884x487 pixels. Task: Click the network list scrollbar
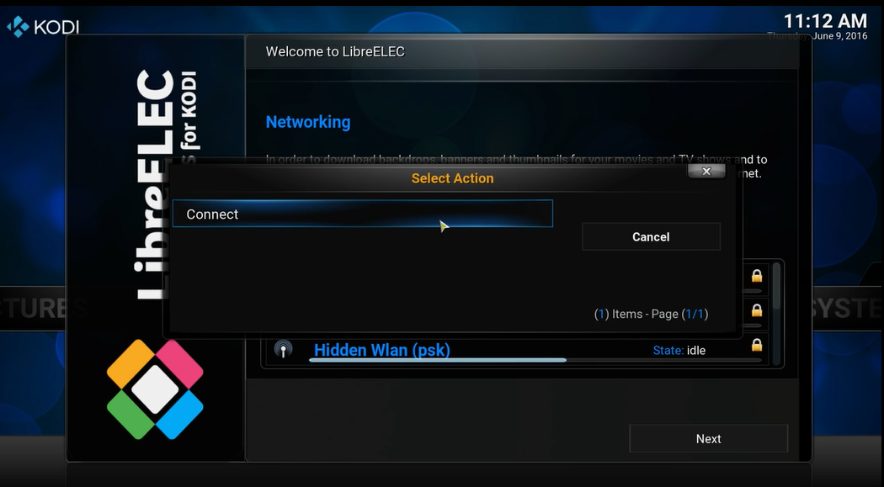pos(776,313)
